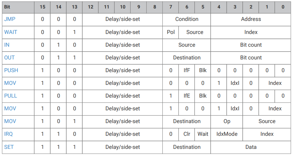Open the PULL instruction link
The image size is (292, 156).
click(x=10, y=96)
